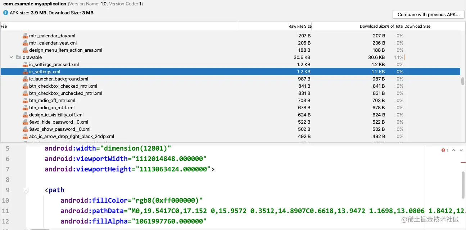The height and width of the screenshot is (230, 466).
Task: Click the 1.1% download size value
Action: tap(399, 57)
